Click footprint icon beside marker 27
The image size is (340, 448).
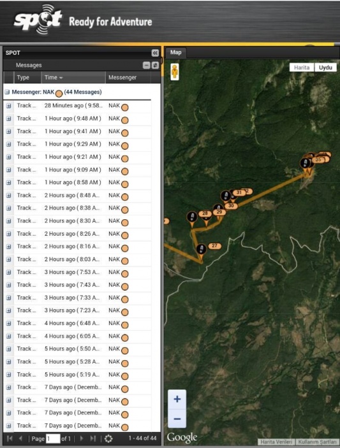(202, 249)
